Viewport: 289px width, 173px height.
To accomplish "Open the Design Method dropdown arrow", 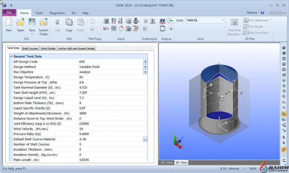I will [x=145, y=67].
